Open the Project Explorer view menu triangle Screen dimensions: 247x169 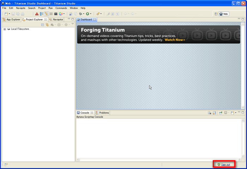pyautogui.click(x=73, y=24)
